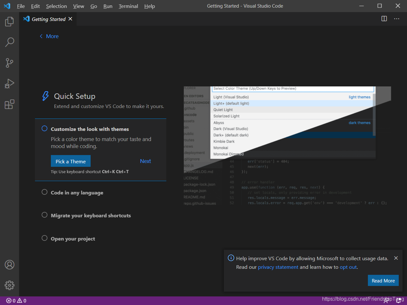Image resolution: width=407 pixels, height=305 pixels.
Task: Click the Read More button
Action: [383, 281]
